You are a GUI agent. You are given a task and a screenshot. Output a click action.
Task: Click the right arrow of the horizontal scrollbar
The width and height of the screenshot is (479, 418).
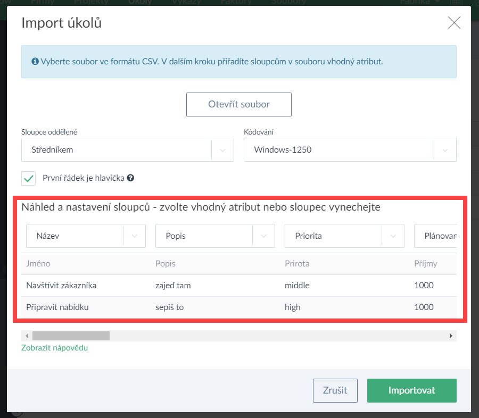451,336
